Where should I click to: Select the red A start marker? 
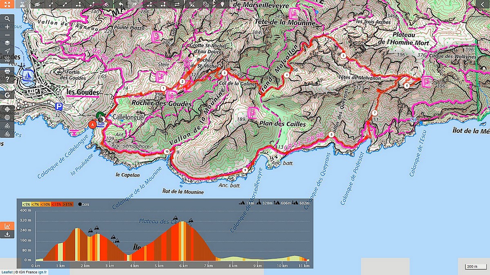pyautogui.click(x=92, y=124)
